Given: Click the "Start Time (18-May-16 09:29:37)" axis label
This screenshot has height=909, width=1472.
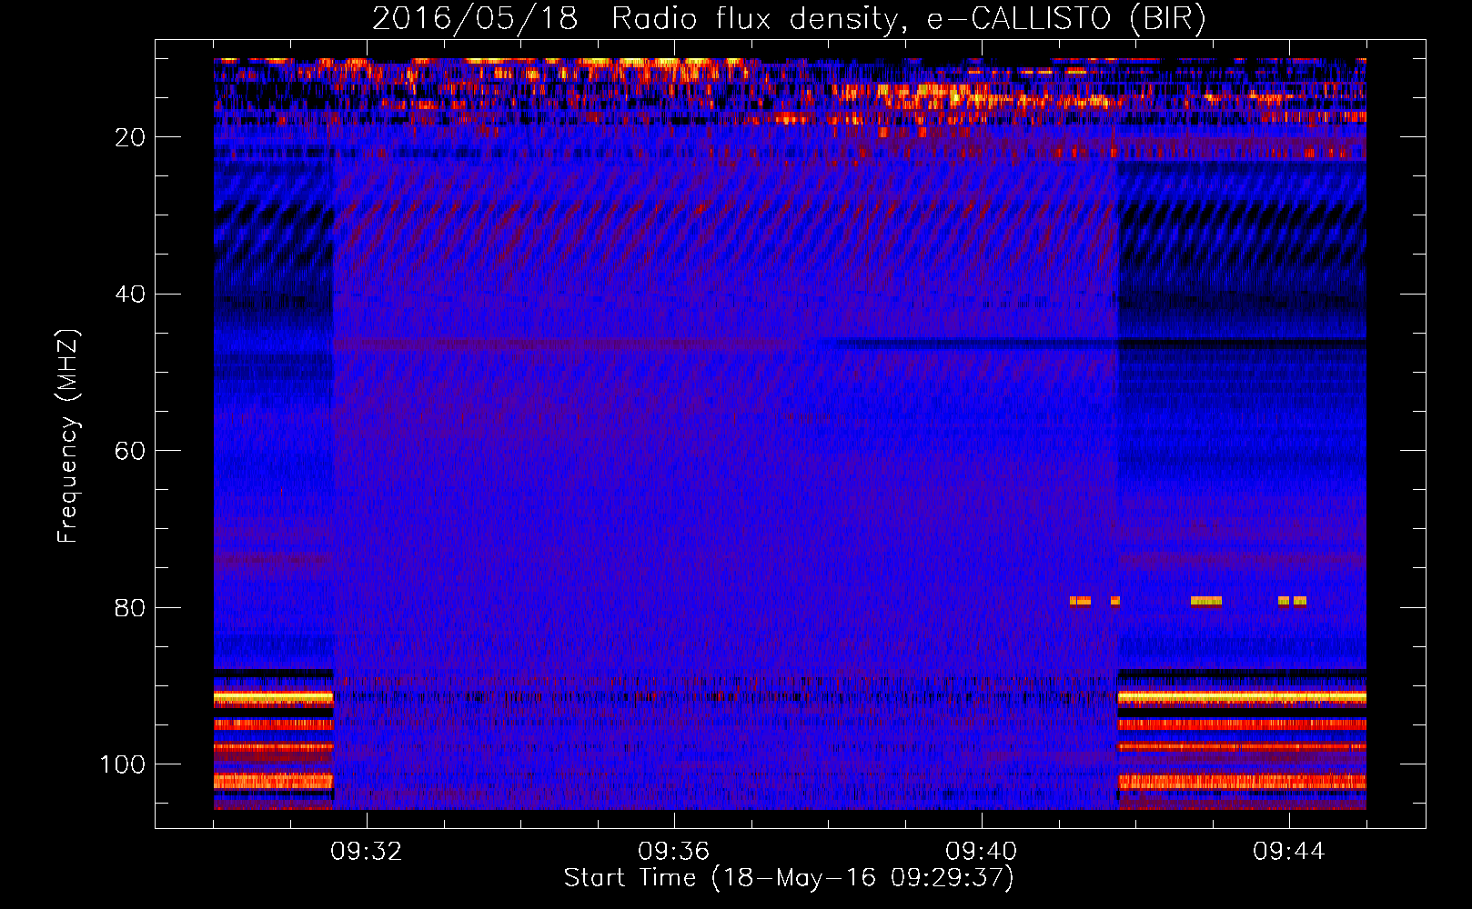Looking at the screenshot, I should tap(788, 878).
